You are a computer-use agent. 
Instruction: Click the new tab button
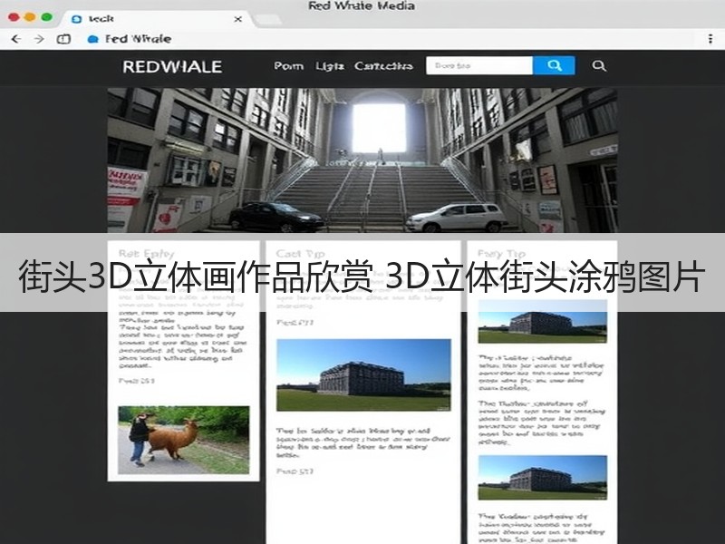(x=268, y=19)
